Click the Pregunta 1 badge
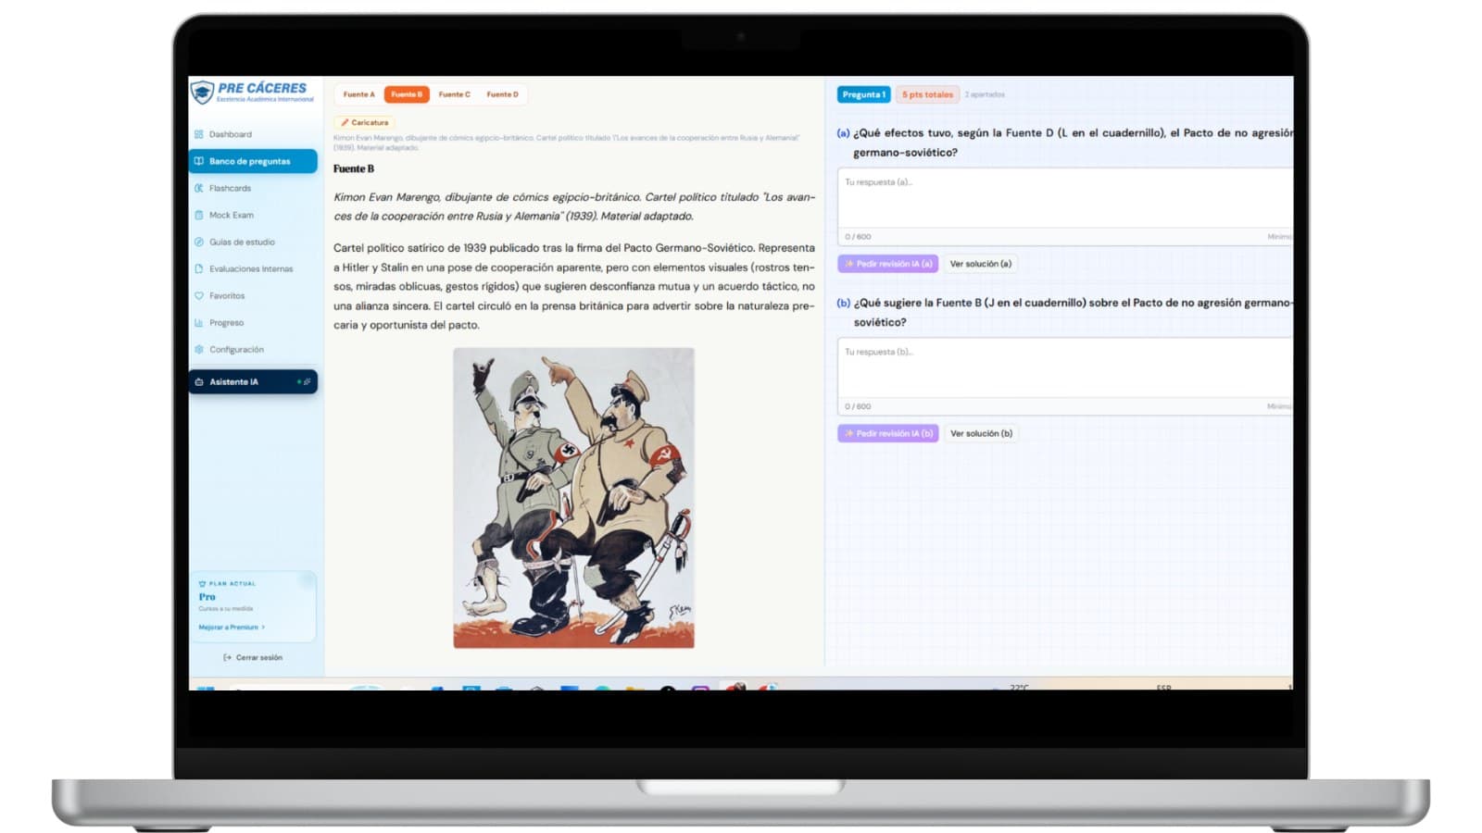This screenshot has height=833, width=1482. [x=864, y=94]
